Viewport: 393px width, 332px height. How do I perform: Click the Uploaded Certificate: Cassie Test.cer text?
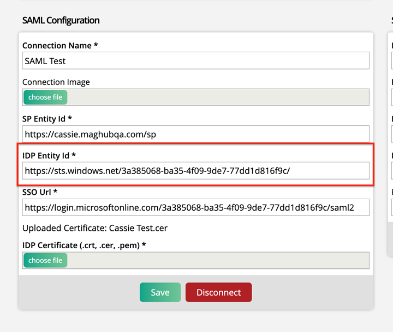[x=94, y=228]
